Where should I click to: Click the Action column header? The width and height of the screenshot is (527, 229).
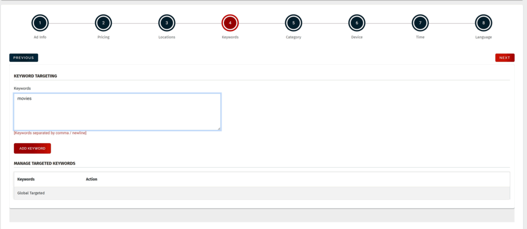92,179
